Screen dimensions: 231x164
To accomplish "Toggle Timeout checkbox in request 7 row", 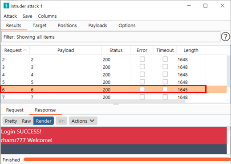I will point(165,97).
